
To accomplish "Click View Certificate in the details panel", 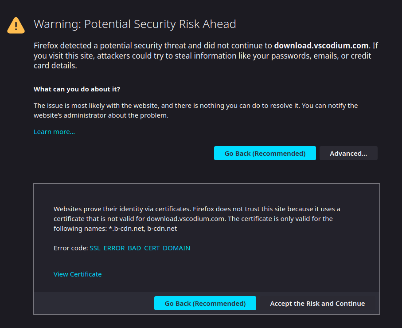I will (x=78, y=274).
